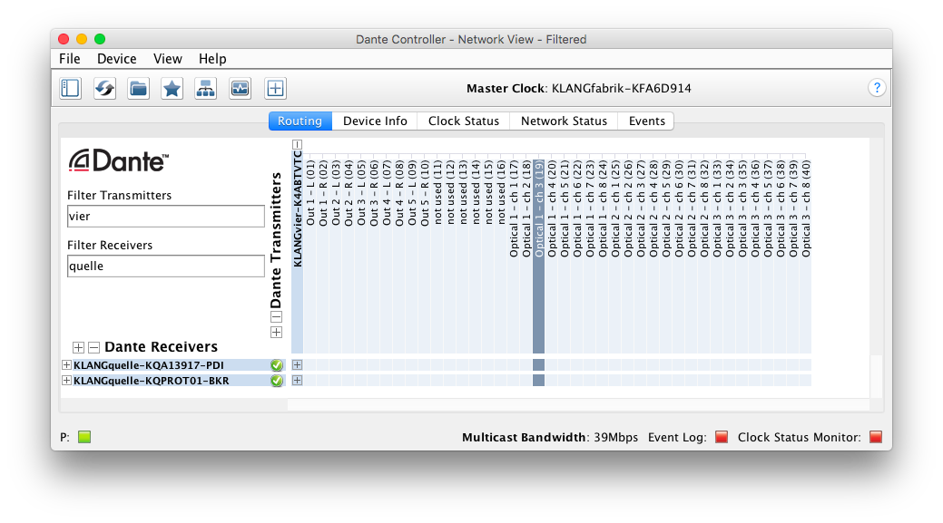943x523 pixels.
Task: Open the clock status monitor toolbar icon
Action: (240, 88)
